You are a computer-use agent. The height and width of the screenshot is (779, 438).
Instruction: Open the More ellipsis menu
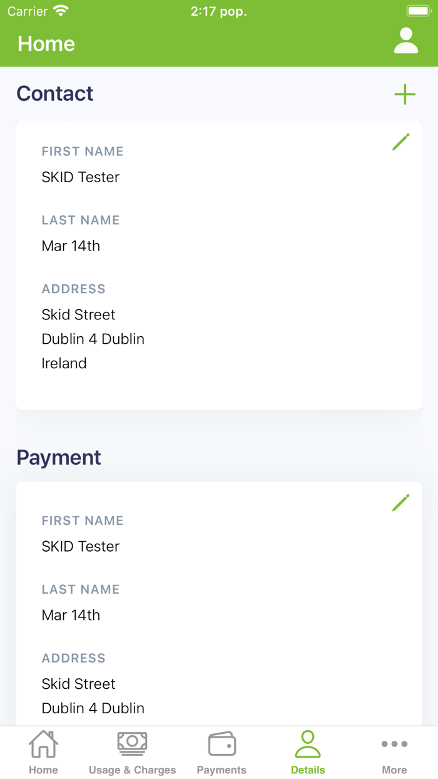(x=394, y=745)
